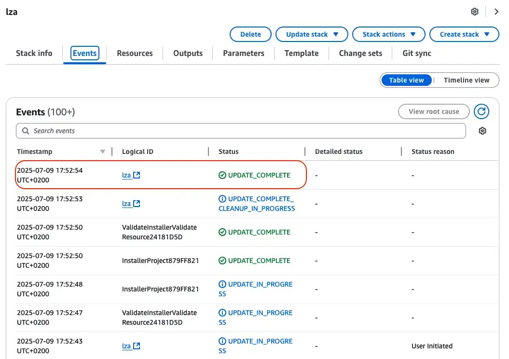509x359 pixels.
Task: Refresh the events list
Action: 481,111
